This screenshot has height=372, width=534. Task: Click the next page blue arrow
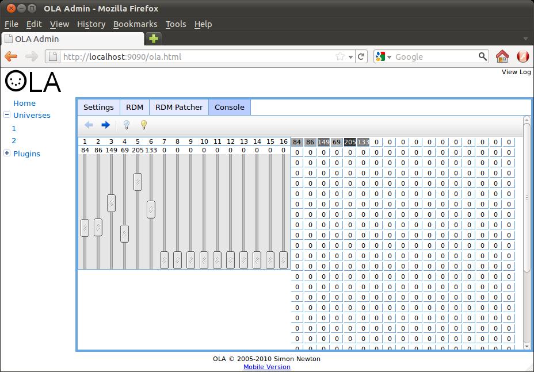coord(105,125)
